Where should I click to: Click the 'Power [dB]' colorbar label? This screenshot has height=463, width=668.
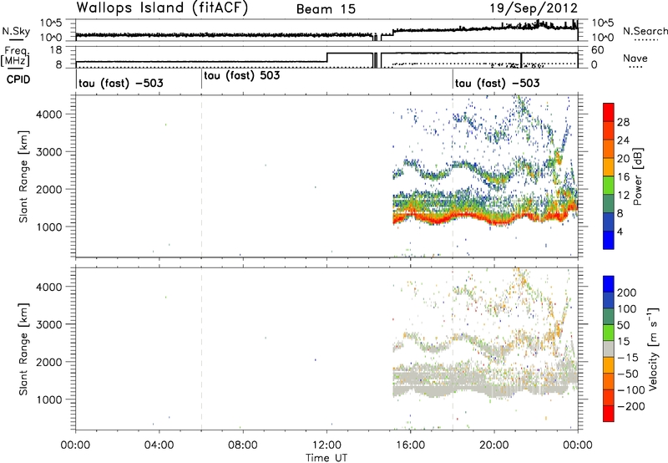coord(638,176)
